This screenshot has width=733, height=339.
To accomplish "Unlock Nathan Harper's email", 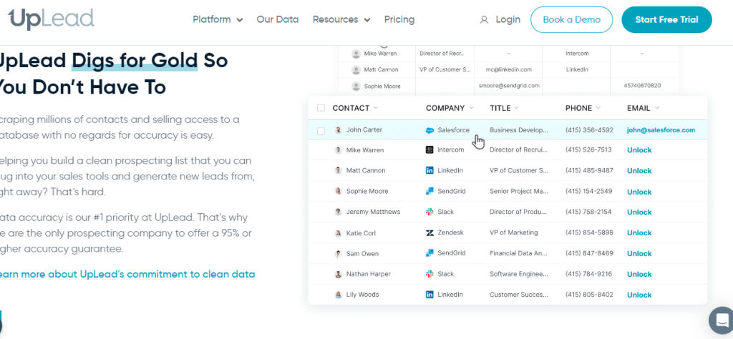I will 639,274.
